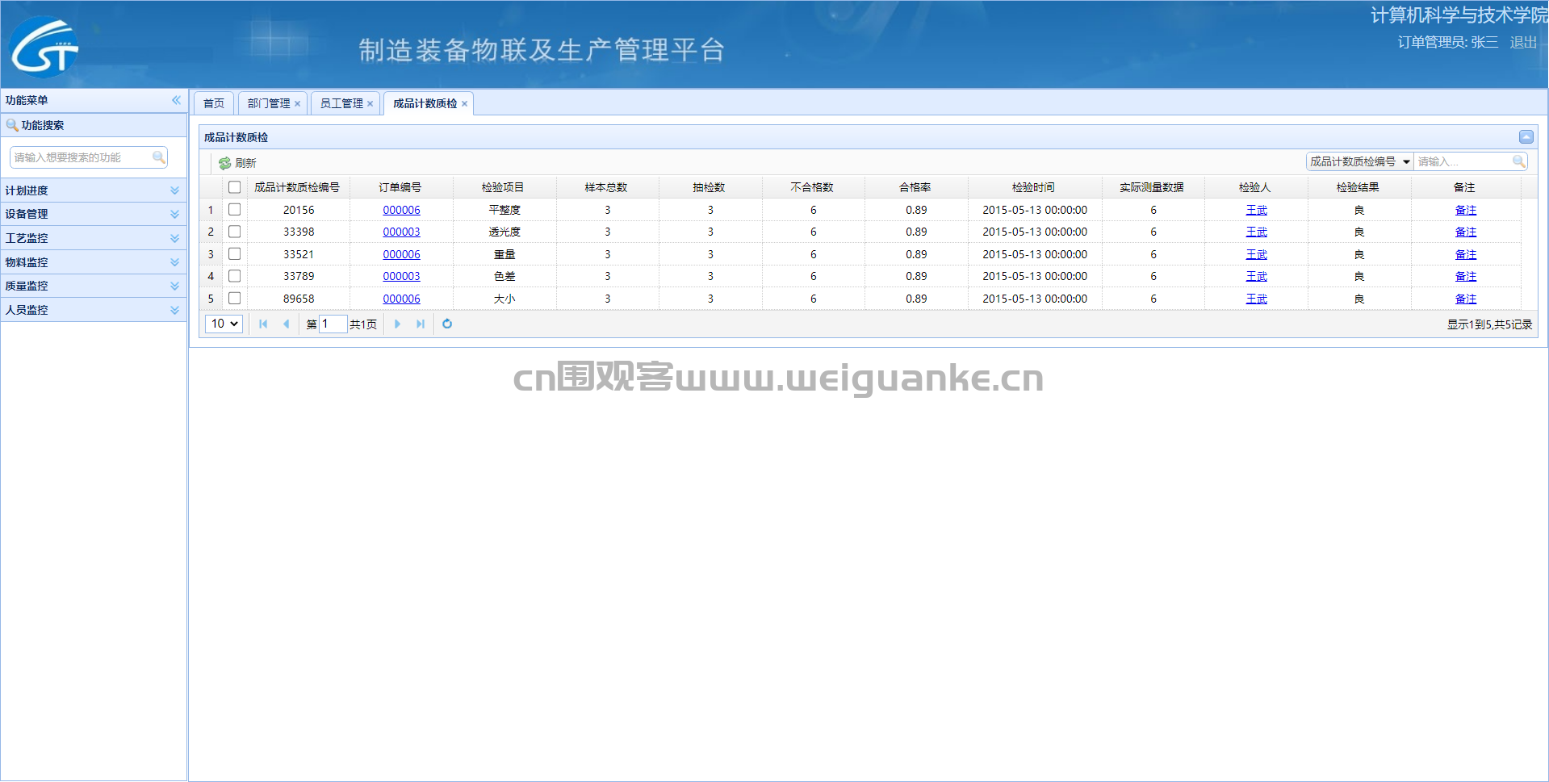Select the 平整度 cell

click(504, 210)
